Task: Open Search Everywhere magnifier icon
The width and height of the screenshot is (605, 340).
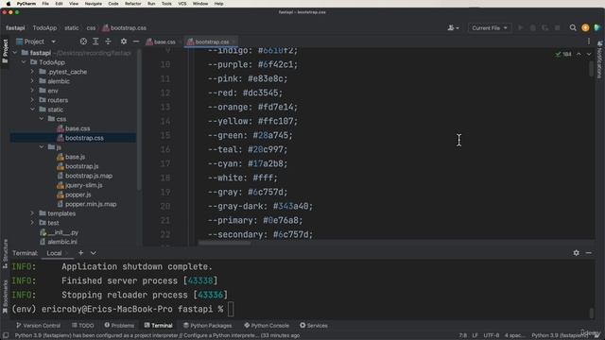Action: pos(573,27)
